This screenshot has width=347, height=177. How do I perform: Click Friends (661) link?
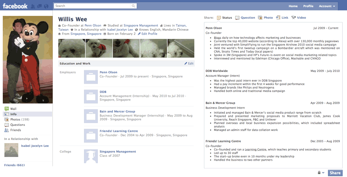click(14, 165)
